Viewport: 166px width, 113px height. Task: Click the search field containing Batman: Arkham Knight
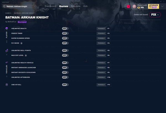[19, 6]
